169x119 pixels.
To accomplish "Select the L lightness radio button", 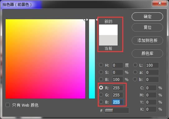I will click(x=135, y=65).
